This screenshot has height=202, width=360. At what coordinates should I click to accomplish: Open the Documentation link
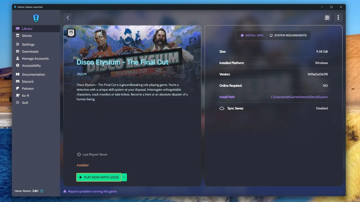(36, 75)
